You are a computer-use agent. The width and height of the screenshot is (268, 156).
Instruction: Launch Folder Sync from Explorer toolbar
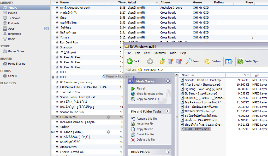pyautogui.click(x=248, y=61)
